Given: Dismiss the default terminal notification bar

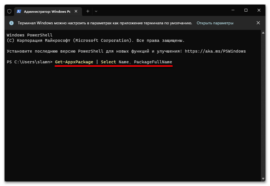Looking at the screenshot, I should pos(258,23).
